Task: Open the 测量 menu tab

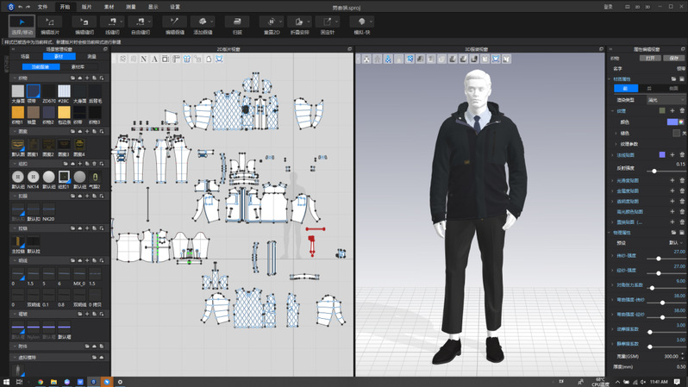Action: [x=131, y=6]
